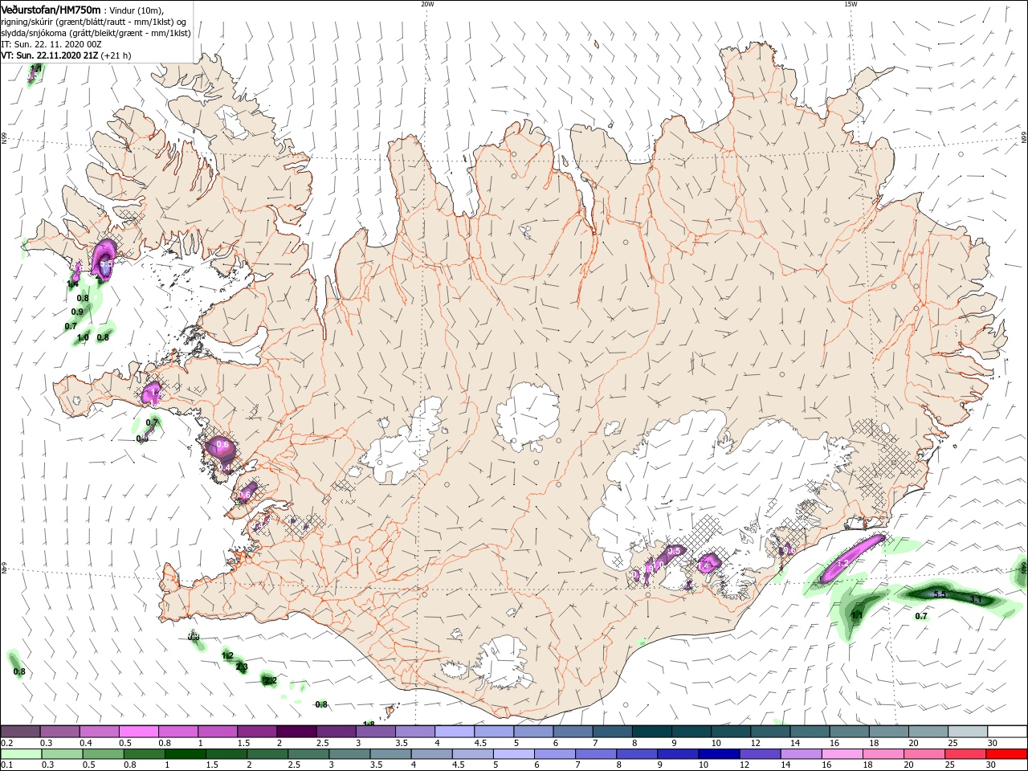Click the light grey 25 snow-scale swatch
1028x771 pixels.
[x=968, y=732]
